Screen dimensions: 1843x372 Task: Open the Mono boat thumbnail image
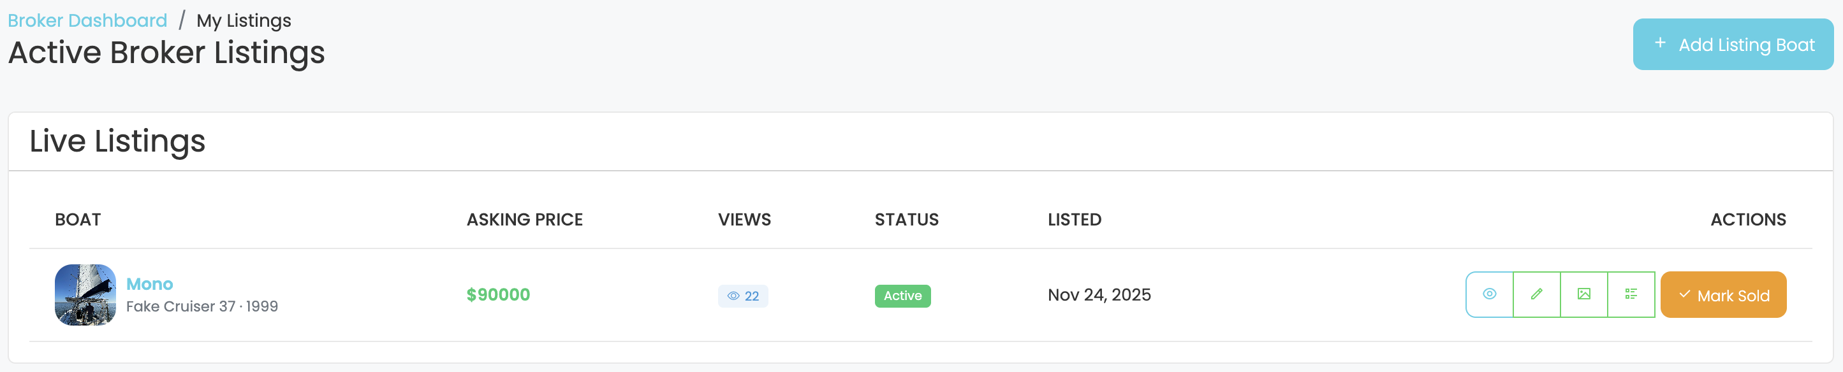[85, 294]
